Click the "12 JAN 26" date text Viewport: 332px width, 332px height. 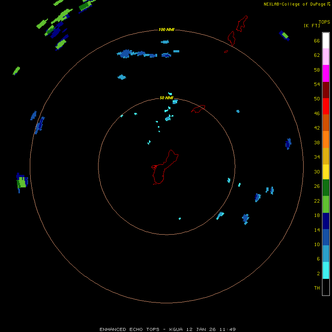(x=201, y=329)
